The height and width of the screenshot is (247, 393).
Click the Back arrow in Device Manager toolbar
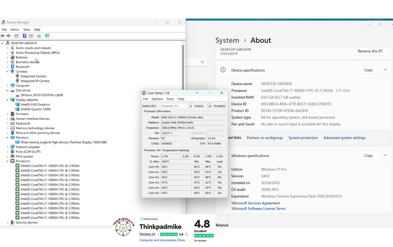3,36
